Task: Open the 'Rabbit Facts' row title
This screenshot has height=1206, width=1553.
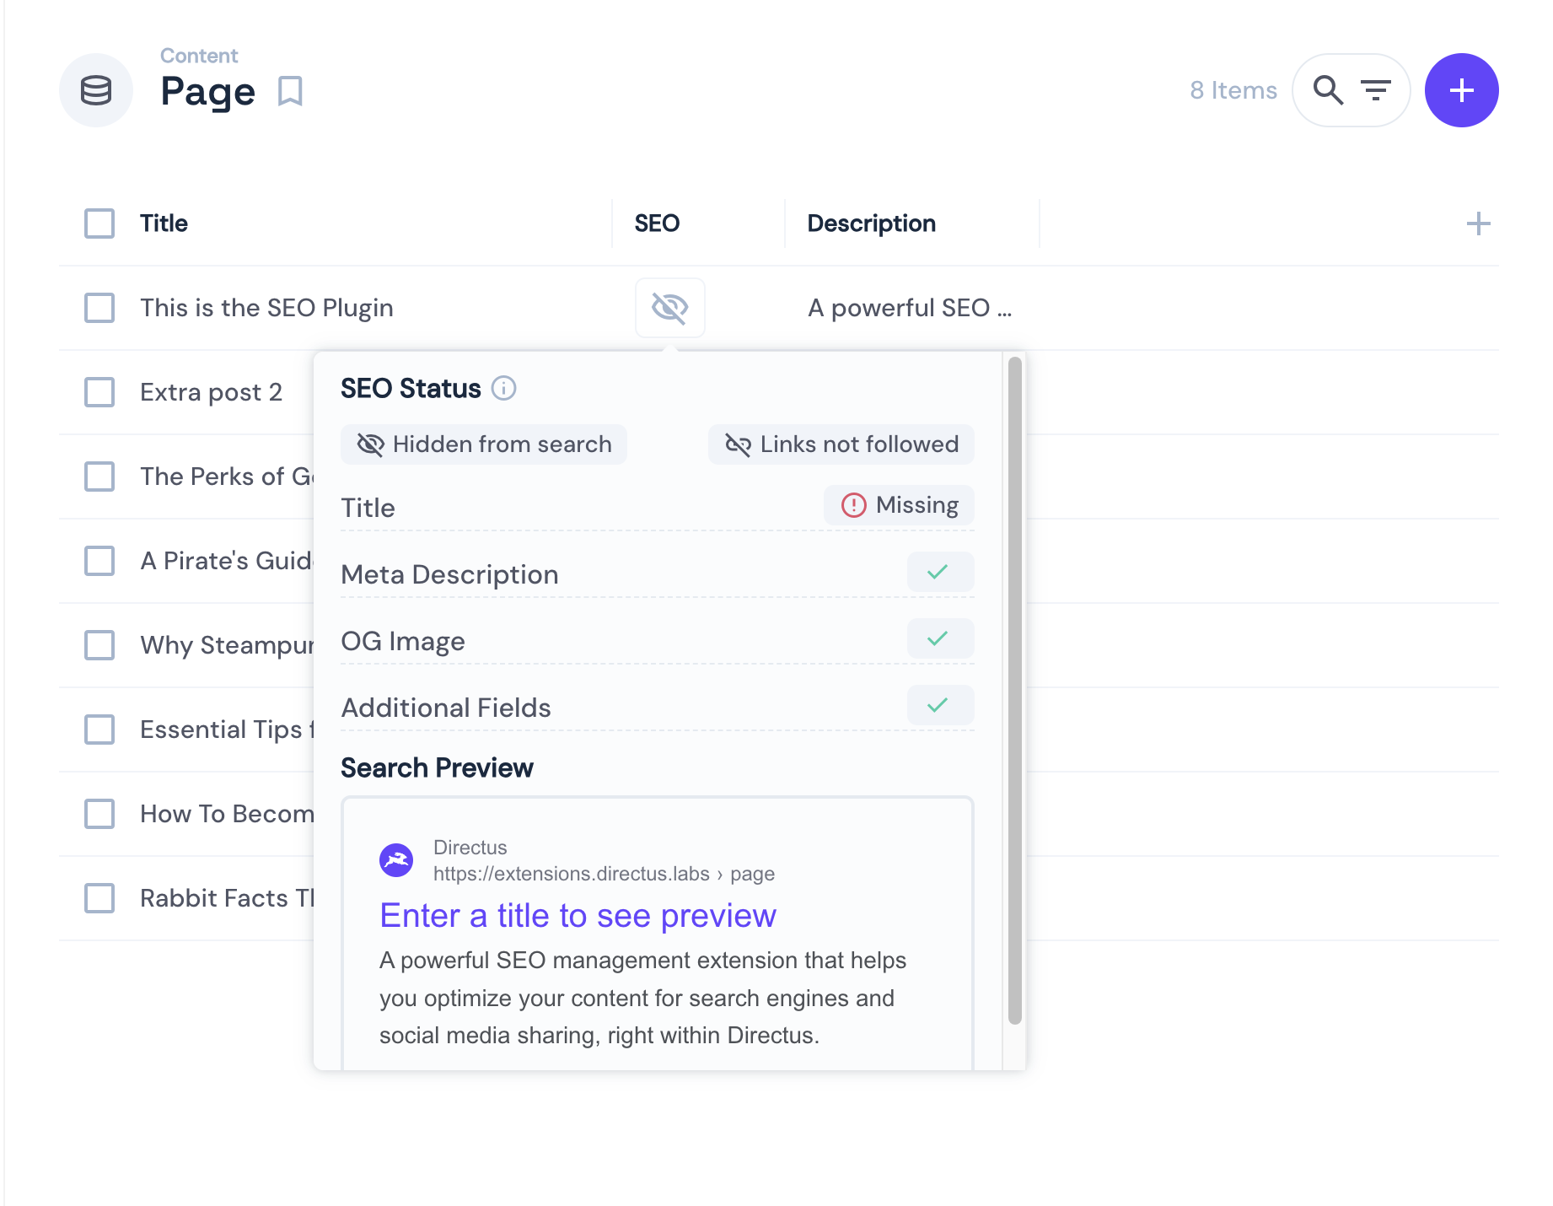Action: click(227, 898)
